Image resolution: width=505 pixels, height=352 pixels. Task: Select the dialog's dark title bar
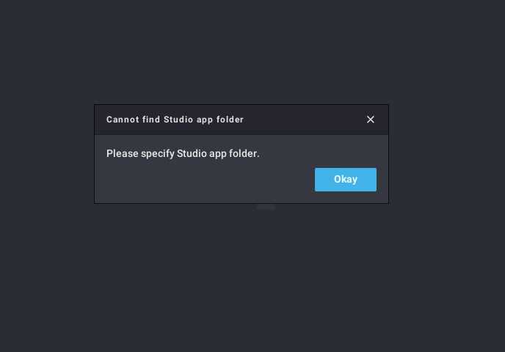click(x=241, y=120)
